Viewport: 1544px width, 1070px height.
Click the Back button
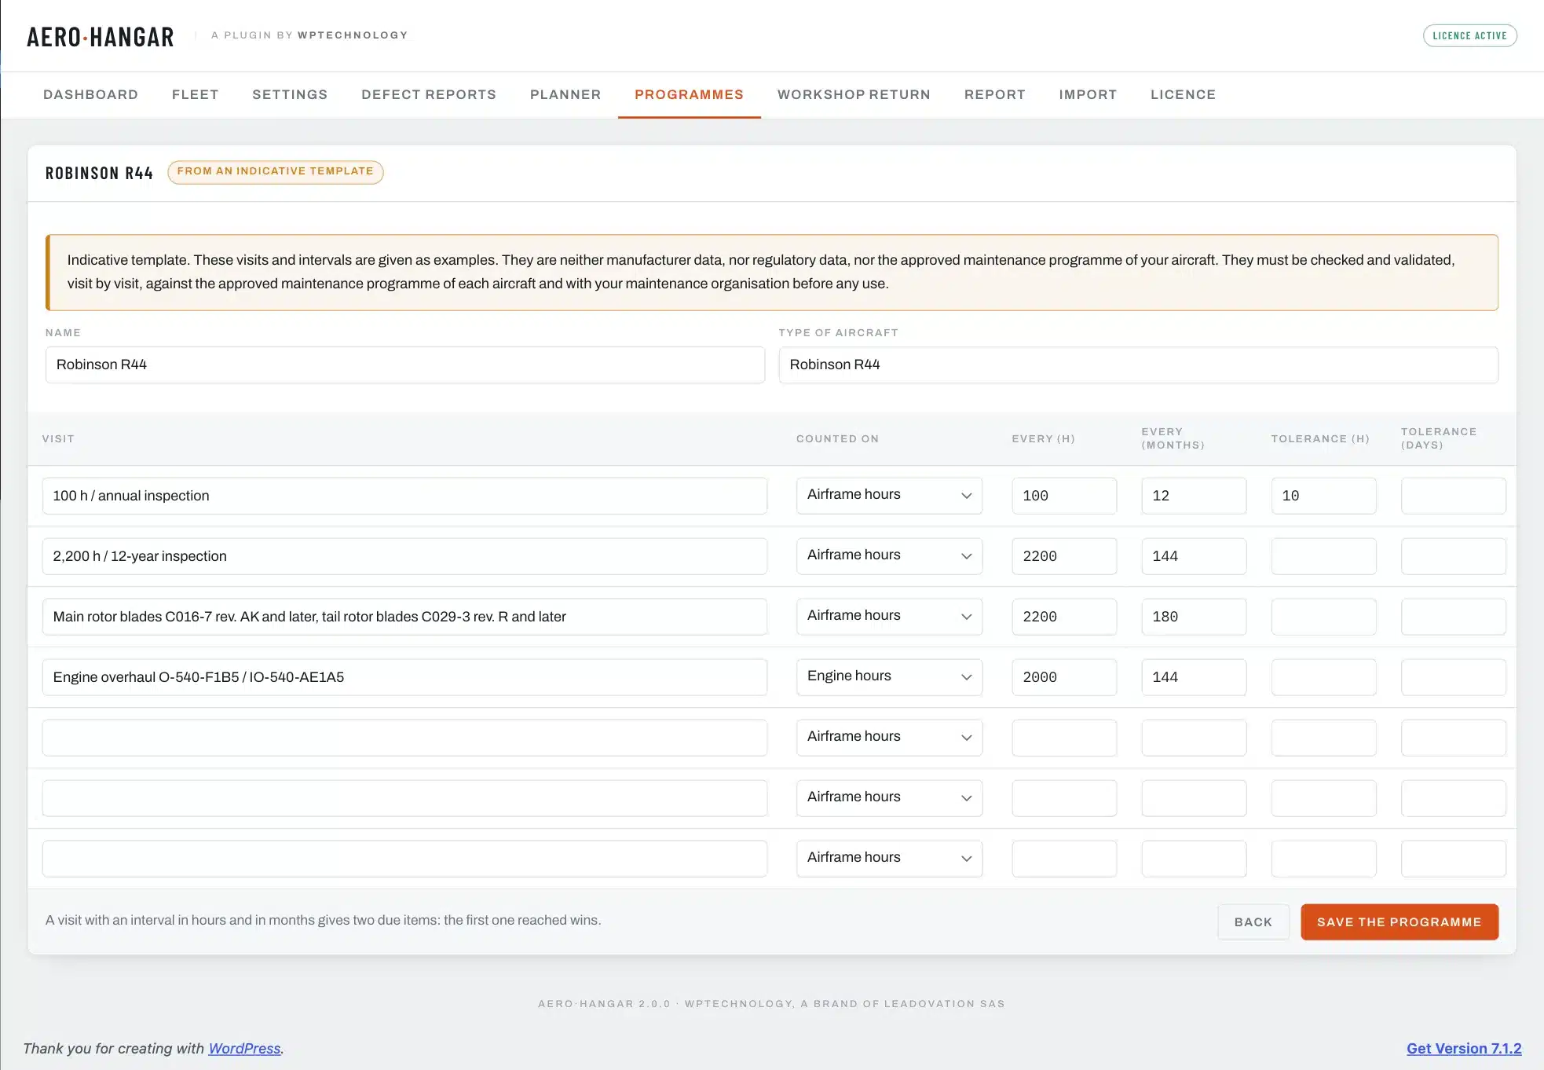click(x=1253, y=922)
